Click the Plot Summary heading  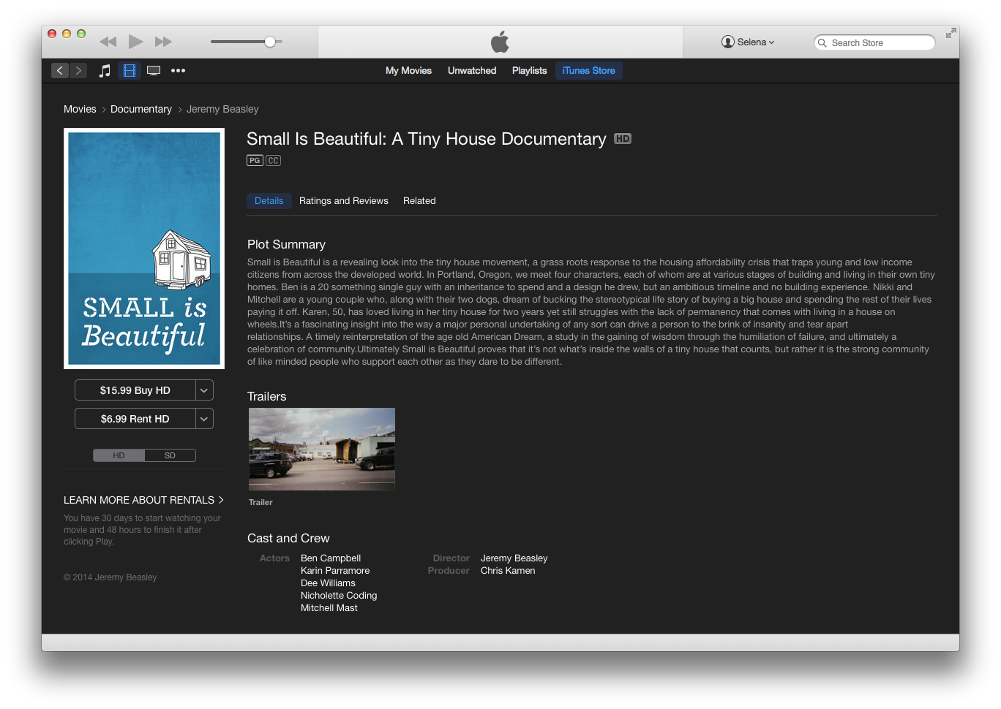[286, 245]
